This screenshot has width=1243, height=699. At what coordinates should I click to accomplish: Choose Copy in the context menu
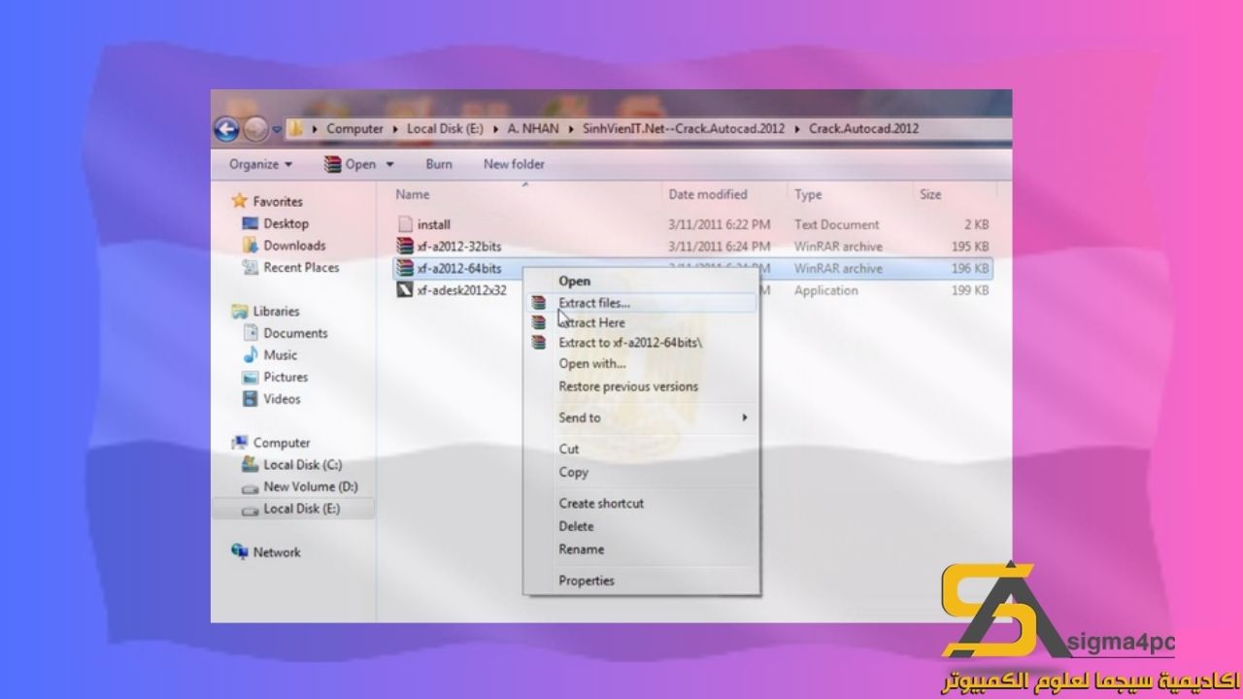coord(573,472)
